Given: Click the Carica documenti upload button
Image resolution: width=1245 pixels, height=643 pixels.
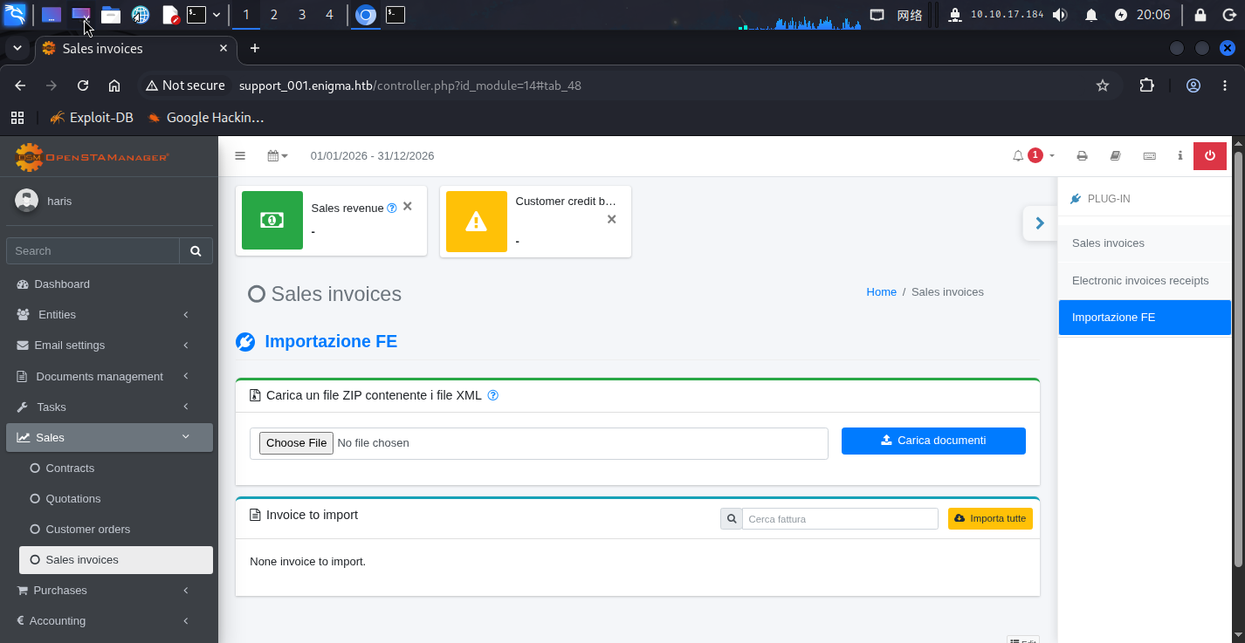Looking at the screenshot, I should (933, 441).
